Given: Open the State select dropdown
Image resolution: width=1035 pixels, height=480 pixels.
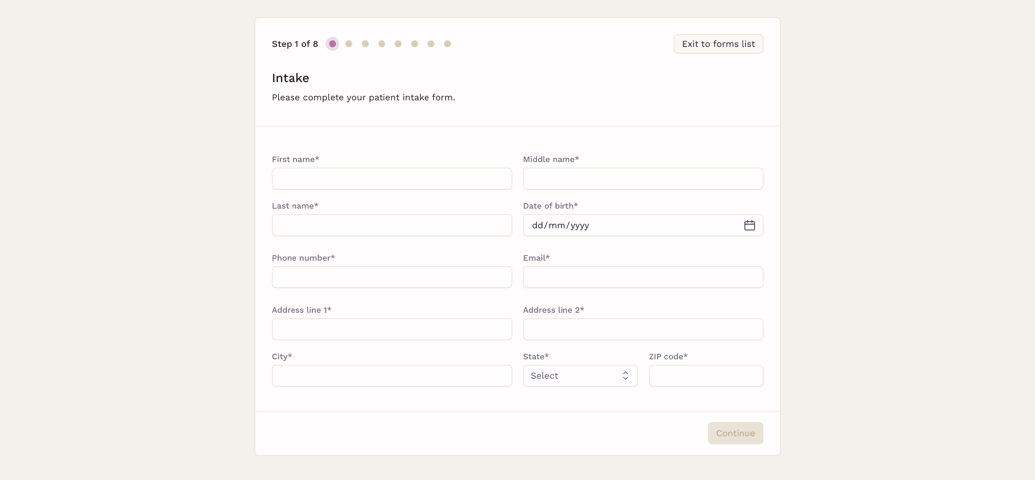Looking at the screenshot, I should click(574, 376).
